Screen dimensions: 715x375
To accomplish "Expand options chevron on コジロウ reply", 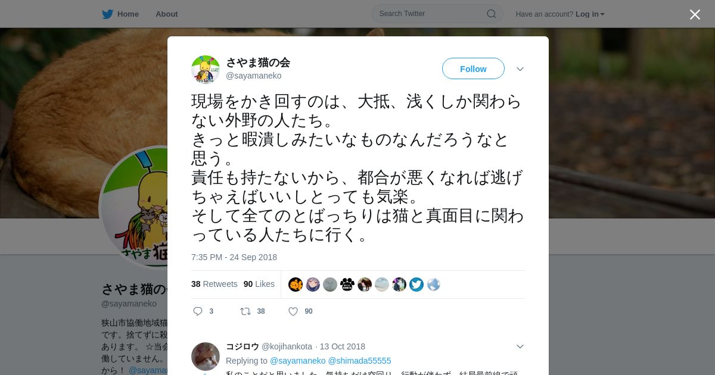I will [x=520, y=346].
